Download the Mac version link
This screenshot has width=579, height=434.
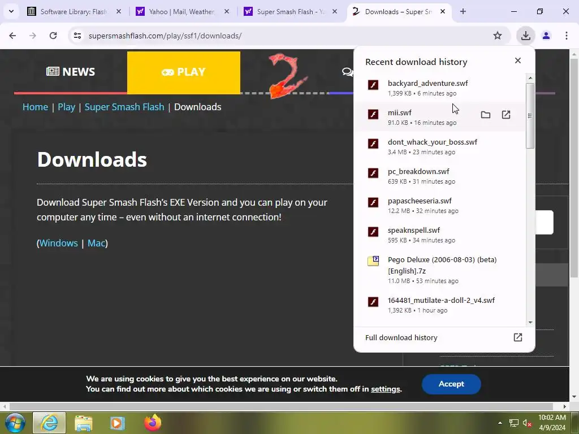pyautogui.click(x=96, y=243)
